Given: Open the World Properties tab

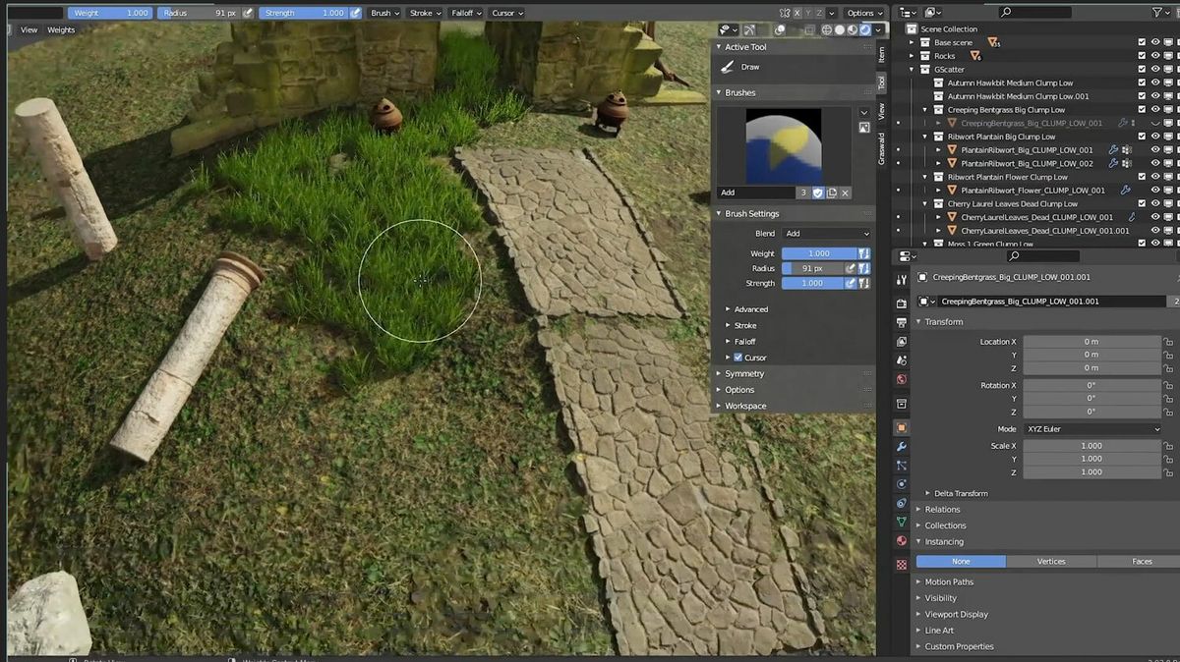Looking at the screenshot, I should point(901,379).
